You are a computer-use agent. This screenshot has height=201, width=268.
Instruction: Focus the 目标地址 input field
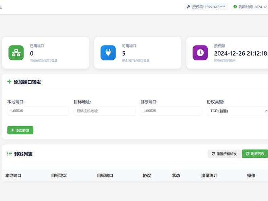click(x=105, y=111)
